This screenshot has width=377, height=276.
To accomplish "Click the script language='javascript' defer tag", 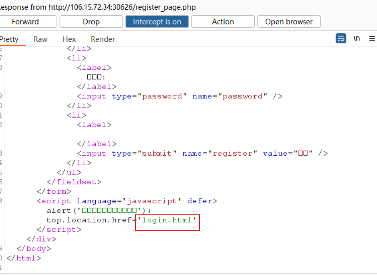I will pos(127,201).
